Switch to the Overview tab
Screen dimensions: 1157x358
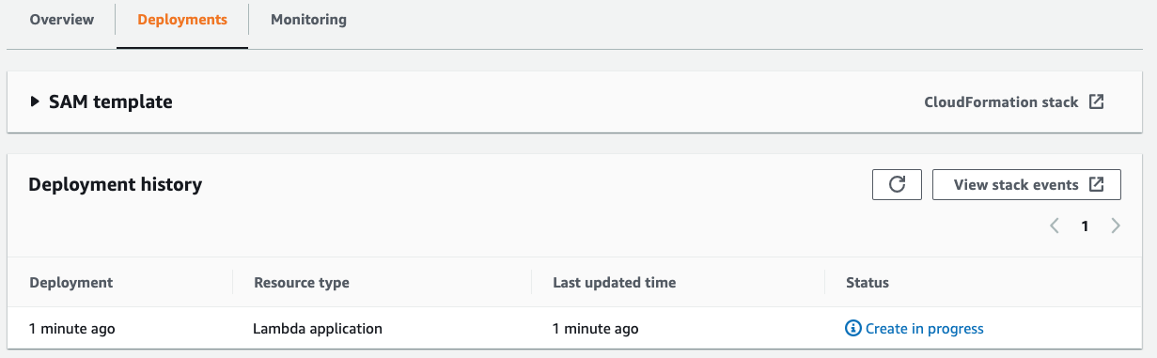coord(62,19)
